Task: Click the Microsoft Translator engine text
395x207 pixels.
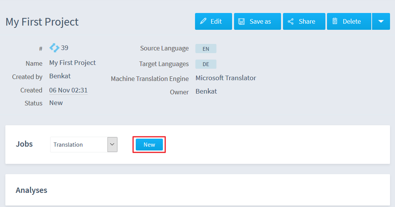Action: coord(226,78)
